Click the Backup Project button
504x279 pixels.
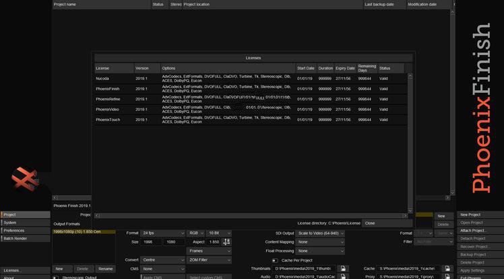[480, 255]
